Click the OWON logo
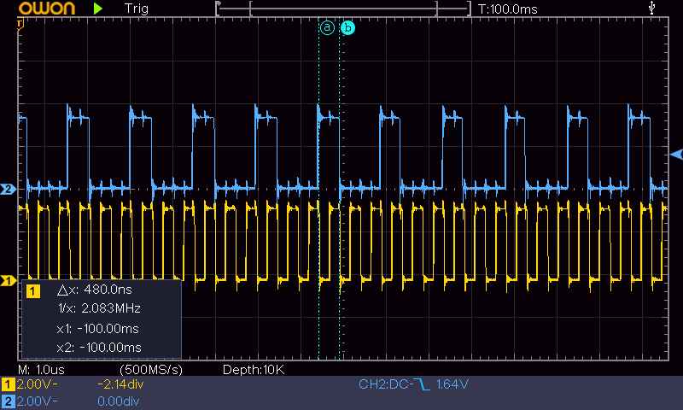Screen dimensions: 683x410 42,9
